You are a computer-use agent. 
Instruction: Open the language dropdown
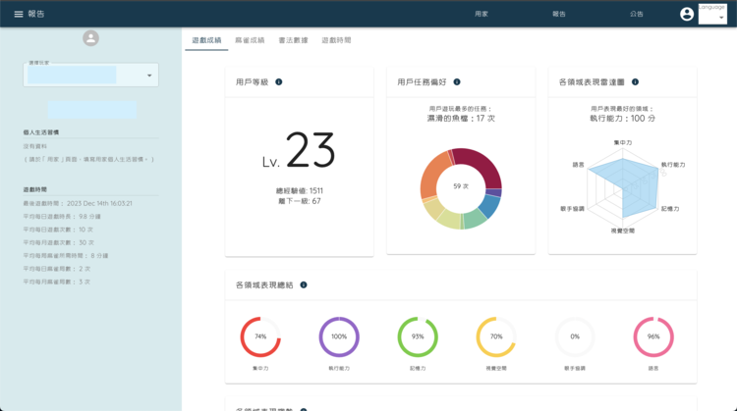coord(712,15)
